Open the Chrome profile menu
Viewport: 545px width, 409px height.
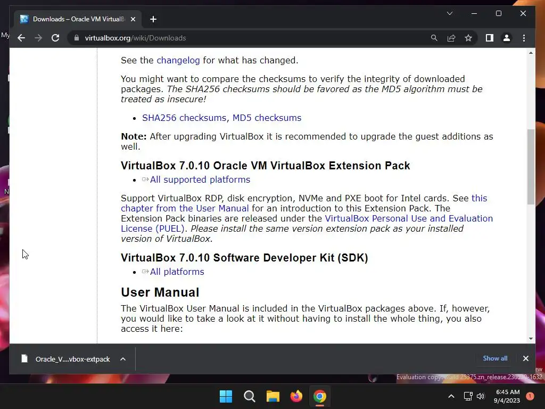point(507,38)
